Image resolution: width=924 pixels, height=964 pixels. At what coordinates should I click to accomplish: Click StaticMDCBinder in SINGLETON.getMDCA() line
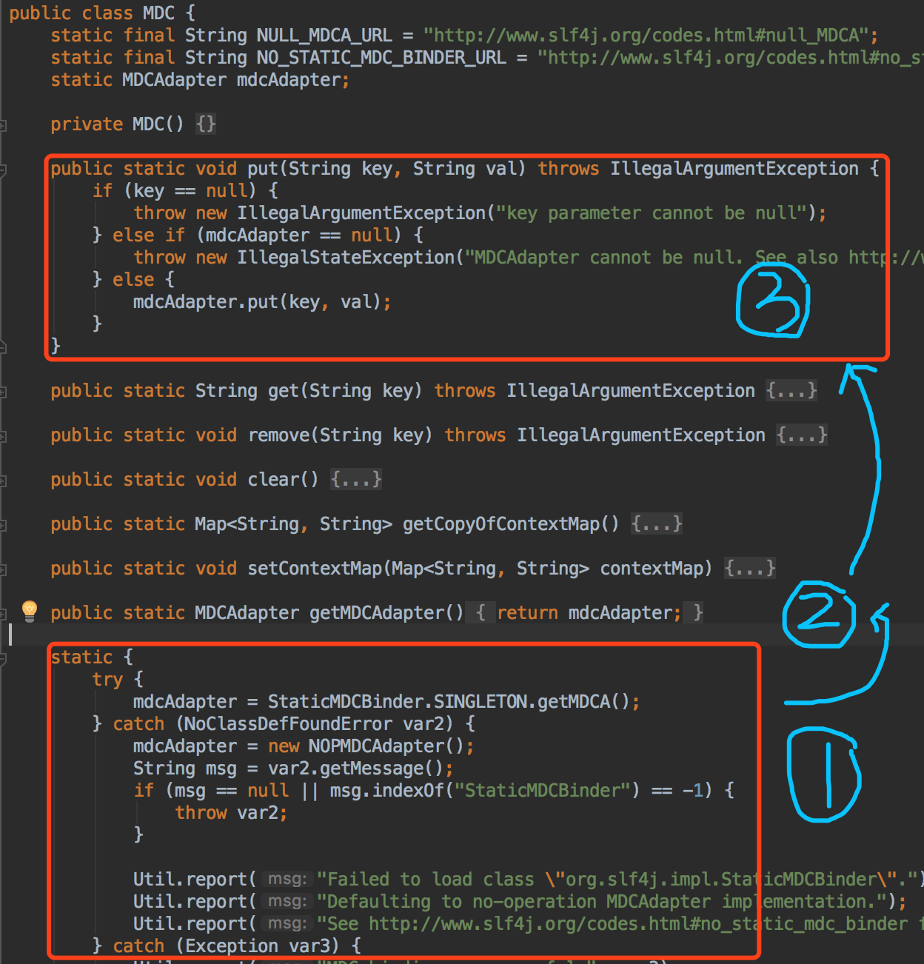[345, 702]
